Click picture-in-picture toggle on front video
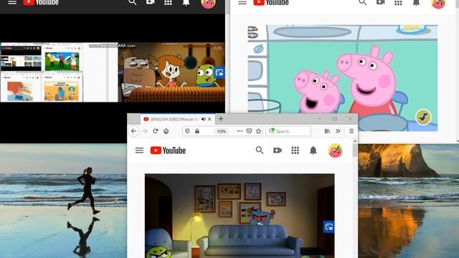Image resolution: width=459 pixels, height=258 pixels. coord(328,226)
